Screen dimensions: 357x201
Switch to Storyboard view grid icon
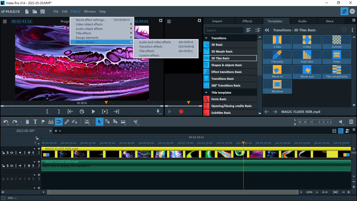coord(334,131)
